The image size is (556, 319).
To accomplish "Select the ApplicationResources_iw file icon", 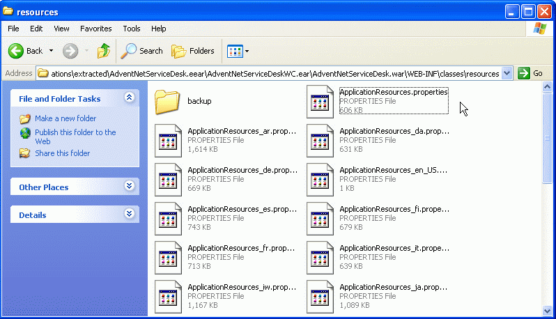I will click(x=168, y=297).
